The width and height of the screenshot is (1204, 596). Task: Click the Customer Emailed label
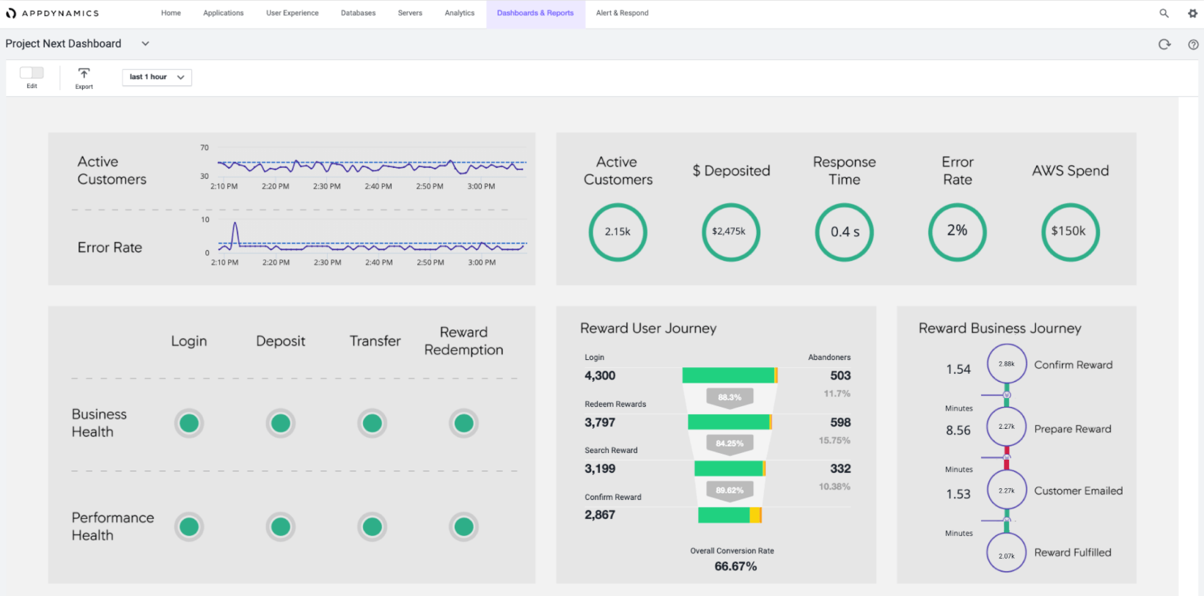[1079, 491]
